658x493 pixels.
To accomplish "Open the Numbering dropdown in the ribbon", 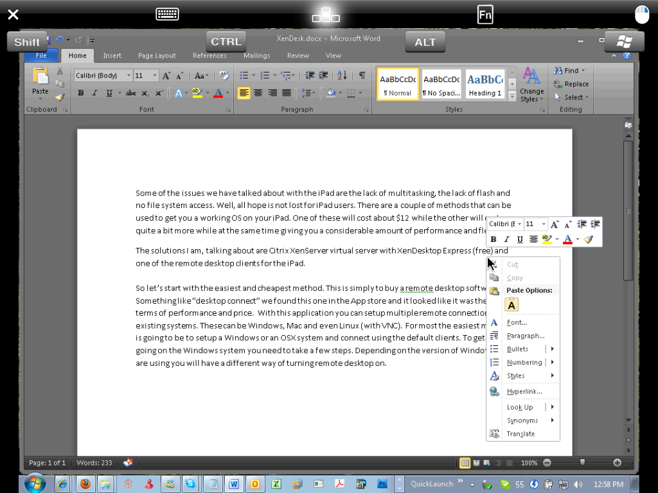I will tap(274, 76).
